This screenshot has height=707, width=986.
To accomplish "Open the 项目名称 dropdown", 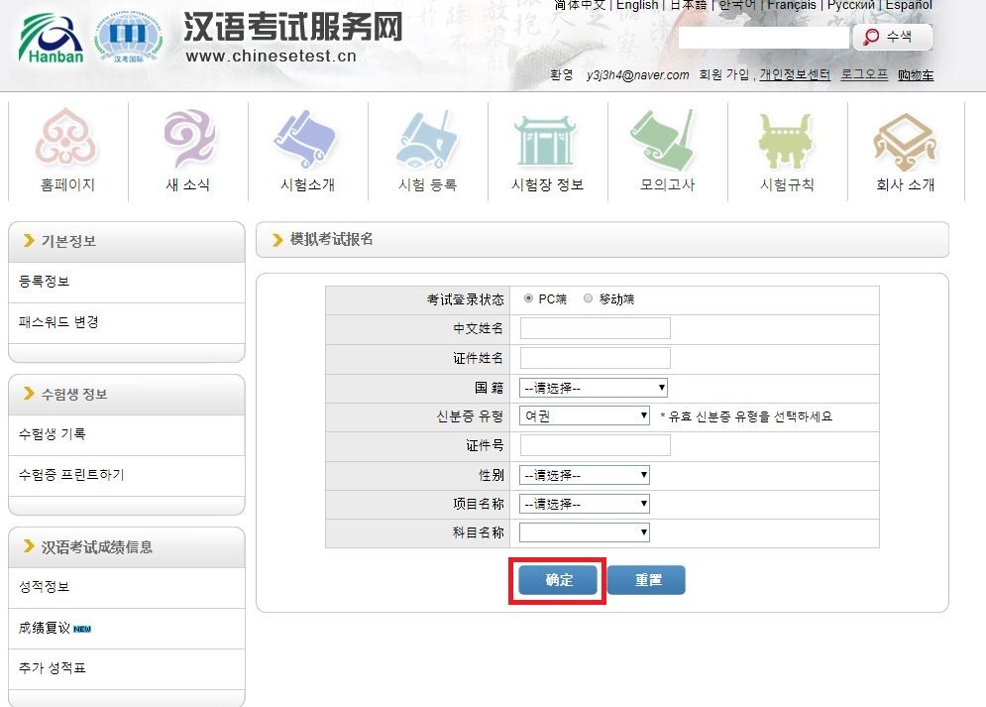I will pos(585,504).
